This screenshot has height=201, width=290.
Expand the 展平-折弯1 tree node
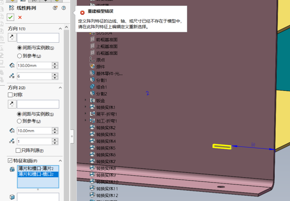click(x=85, y=113)
